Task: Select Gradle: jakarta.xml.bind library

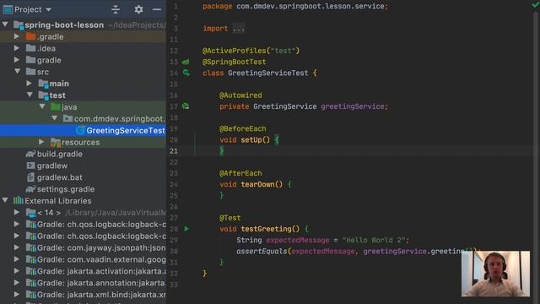Action: tap(101, 295)
